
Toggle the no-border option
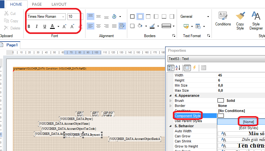pos(140,16)
